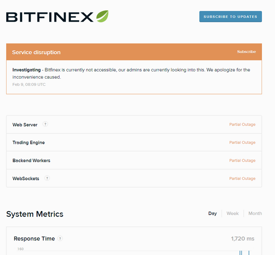This screenshot has width=275, height=255.
Task: Click the Response Time help question-mark icon
Action: pyautogui.click(x=60, y=239)
